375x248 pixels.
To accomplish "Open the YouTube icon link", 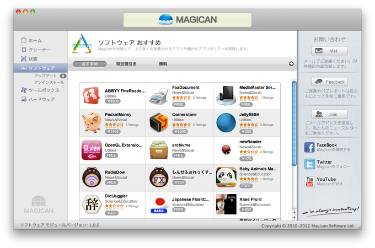I will (x=309, y=181).
